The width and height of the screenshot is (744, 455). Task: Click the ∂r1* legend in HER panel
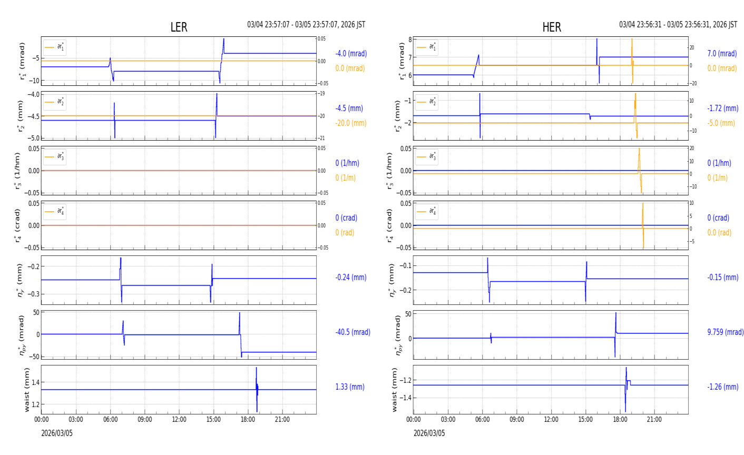(427, 47)
